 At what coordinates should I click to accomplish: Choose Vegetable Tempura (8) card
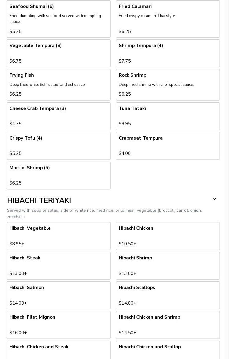click(59, 53)
